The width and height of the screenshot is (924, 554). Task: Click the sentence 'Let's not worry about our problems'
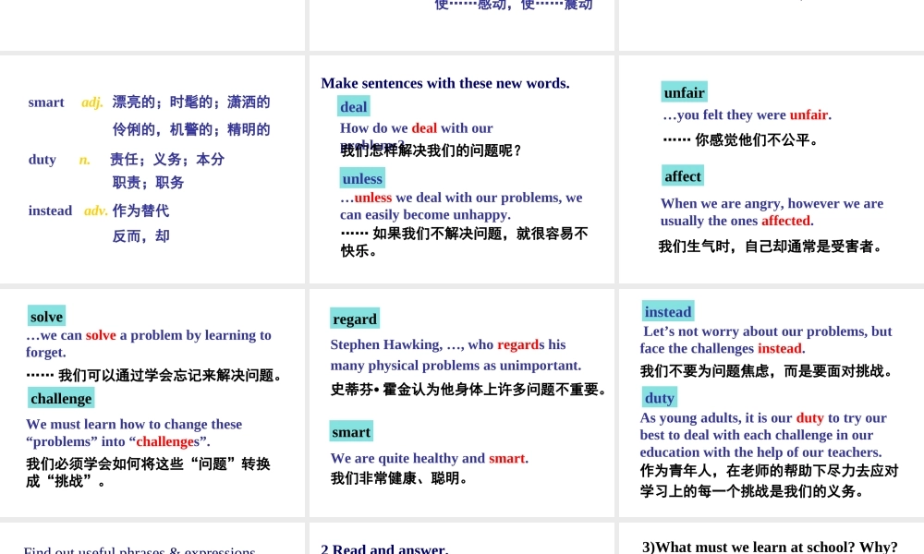[767, 331]
